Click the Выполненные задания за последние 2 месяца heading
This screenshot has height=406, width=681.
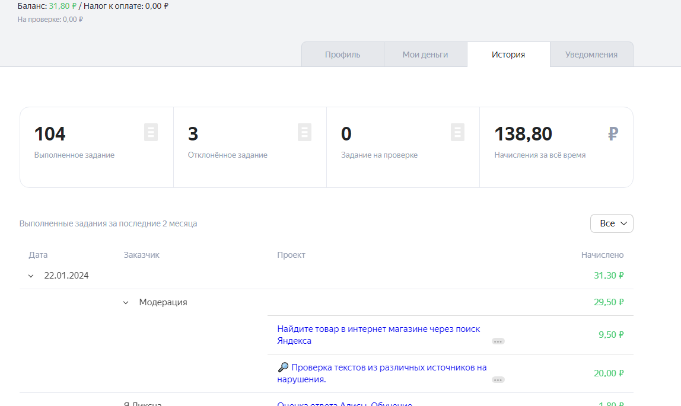(108, 224)
